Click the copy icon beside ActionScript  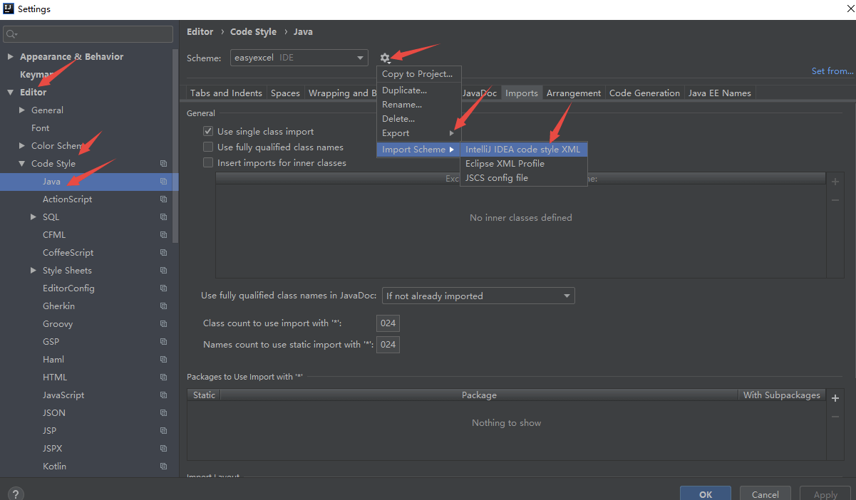tap(164, 199)
